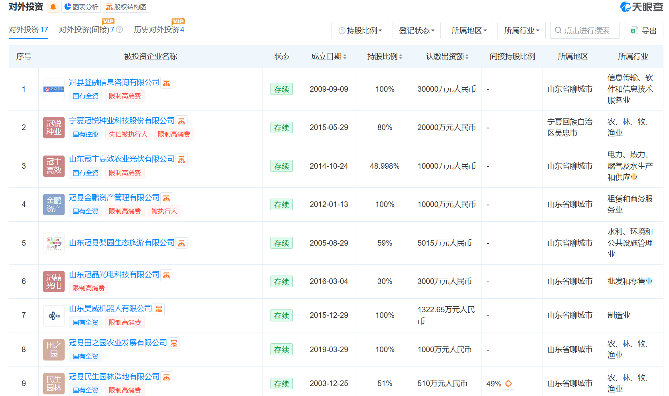The height and width of the screenshot is (396, 669).
Task: Click the help icon beside 对外投资(间接)
Action: click(120, 30)
